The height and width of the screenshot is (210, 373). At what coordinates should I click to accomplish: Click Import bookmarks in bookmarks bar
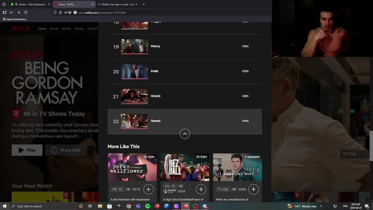[15, 19]
